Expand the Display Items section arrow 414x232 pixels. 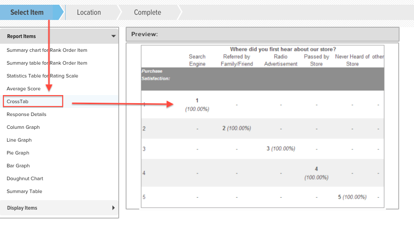click(x=114, y=208)
